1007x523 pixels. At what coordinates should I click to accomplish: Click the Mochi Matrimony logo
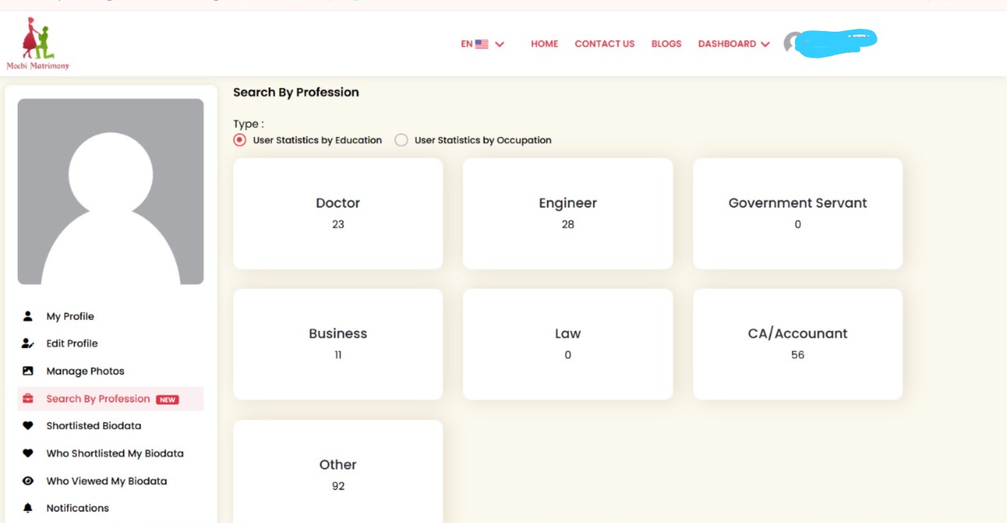click(x=38, y=44)
